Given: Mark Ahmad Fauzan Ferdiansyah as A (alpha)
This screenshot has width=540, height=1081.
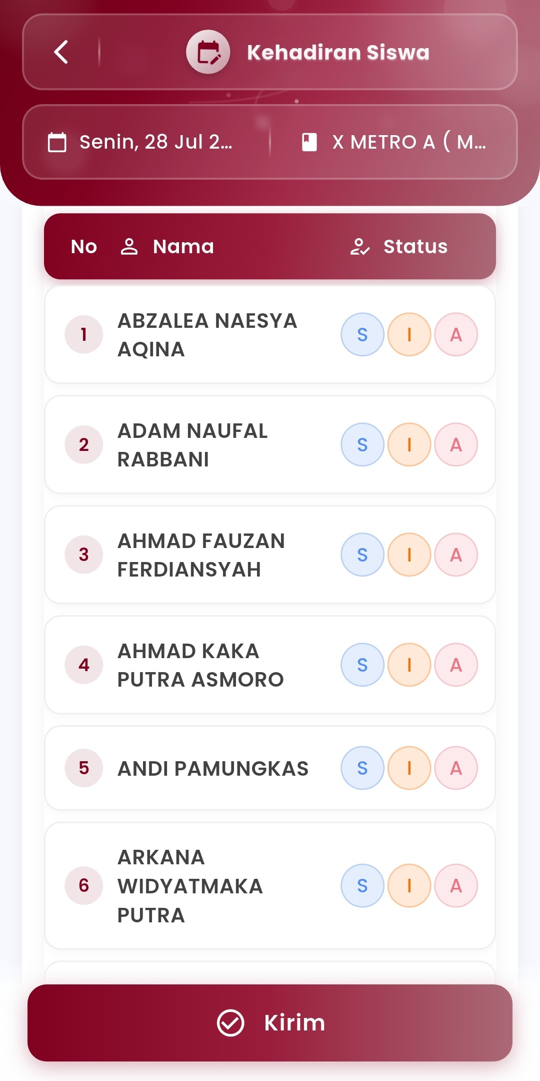Looking at the screenshot, I should (x=456, y=555).
